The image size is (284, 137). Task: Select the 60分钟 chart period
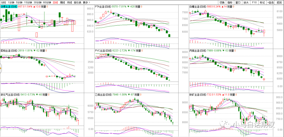point(48,2)
